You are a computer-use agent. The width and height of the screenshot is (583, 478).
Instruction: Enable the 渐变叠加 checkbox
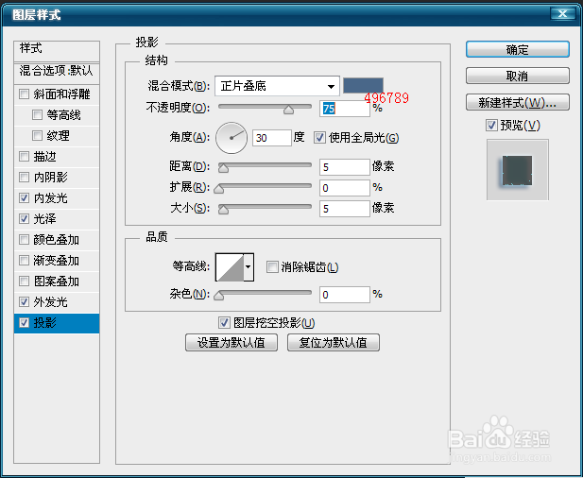pos(25,261)
